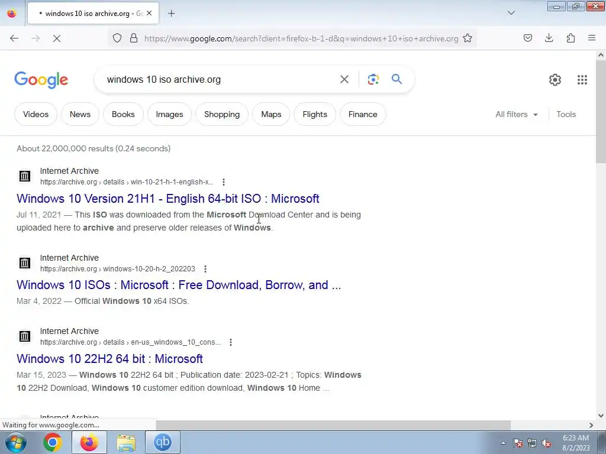Show hidden system tray icons
Screen dimensions: 606x454
(x=503, y=443)
